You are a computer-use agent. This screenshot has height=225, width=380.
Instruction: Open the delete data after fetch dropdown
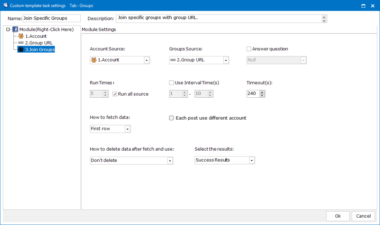pos(170,161)
